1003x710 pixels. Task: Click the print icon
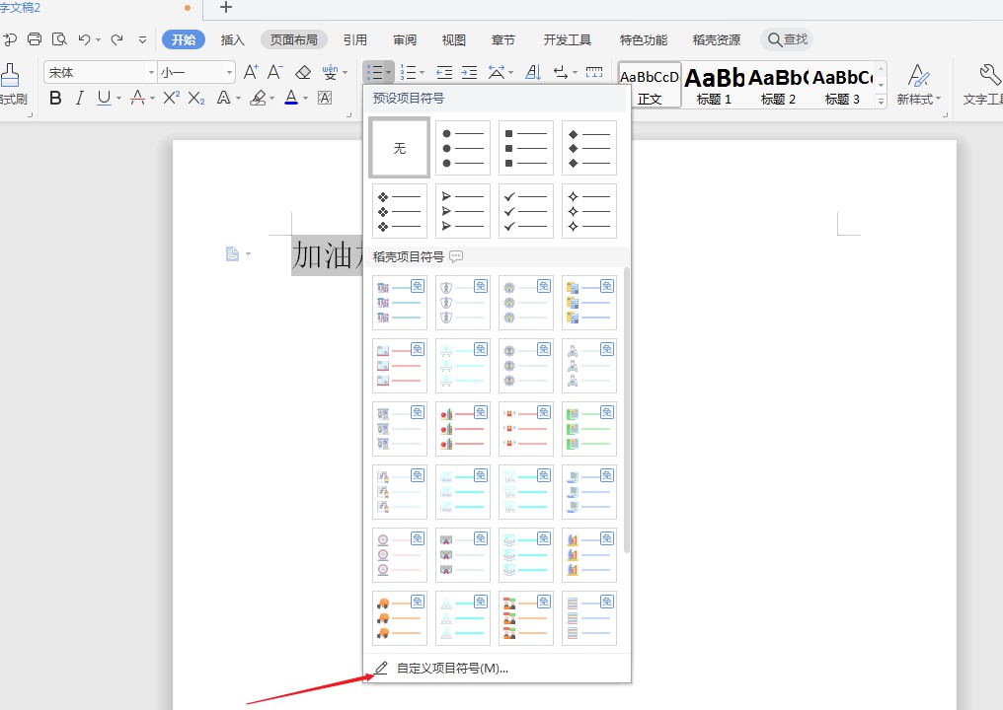pyautogui.click(x=35, y=39)
